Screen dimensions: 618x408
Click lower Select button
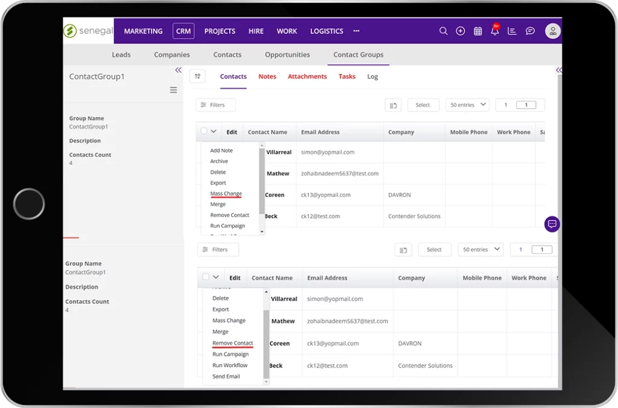coord(434,250)
